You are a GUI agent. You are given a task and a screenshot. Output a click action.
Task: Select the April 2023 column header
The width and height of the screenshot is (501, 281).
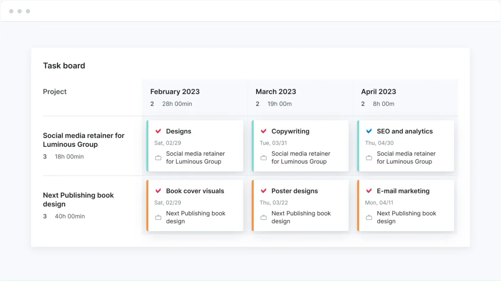(379, 92)
